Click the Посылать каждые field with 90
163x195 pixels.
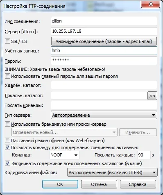pyautogui.click(x=144, y=155)
